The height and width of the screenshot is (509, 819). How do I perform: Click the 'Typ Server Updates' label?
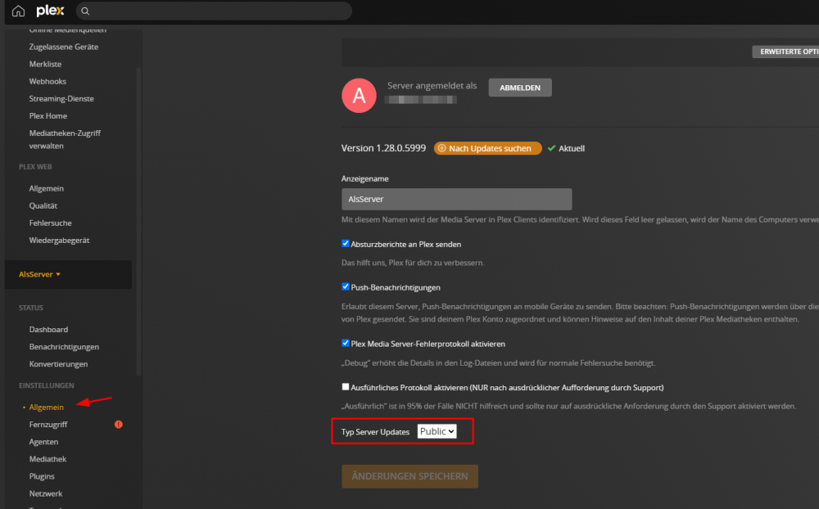point(376,432)
